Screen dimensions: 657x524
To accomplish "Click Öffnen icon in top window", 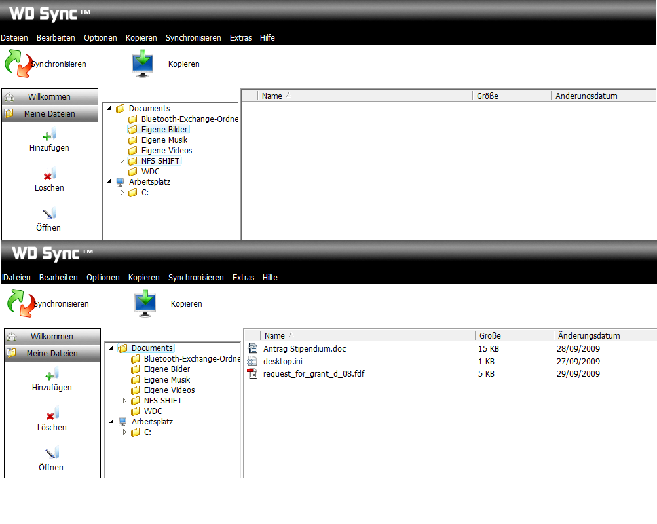I will coord(49,213).
